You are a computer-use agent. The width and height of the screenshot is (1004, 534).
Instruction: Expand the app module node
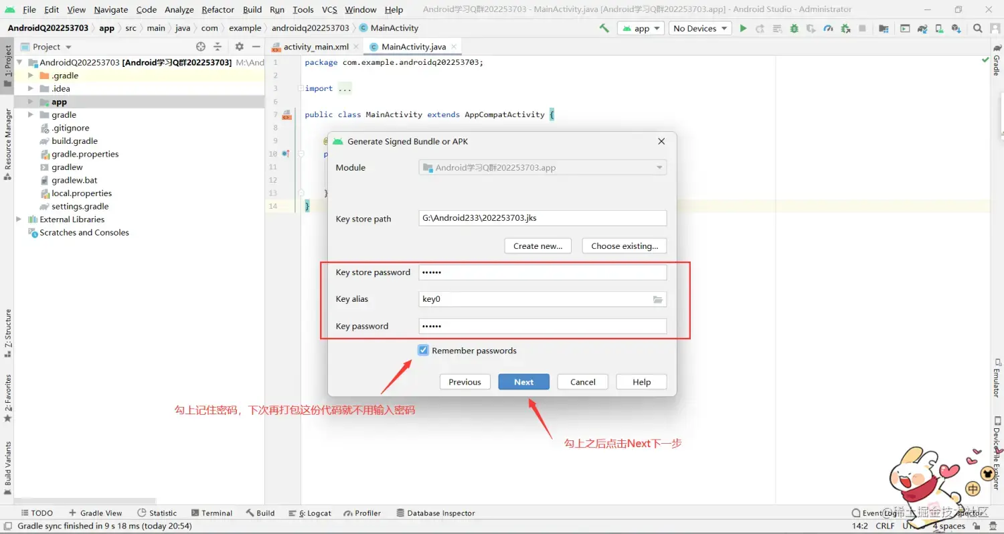[31, 102]
